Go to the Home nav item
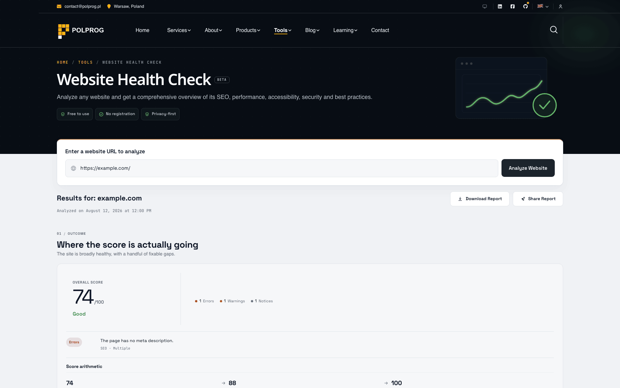Image resolution: width=620 pixels, height=388 pixels. 142,30
